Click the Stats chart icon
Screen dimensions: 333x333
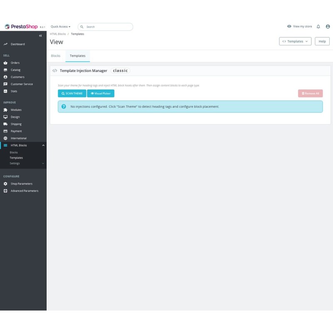click(5, 91)
